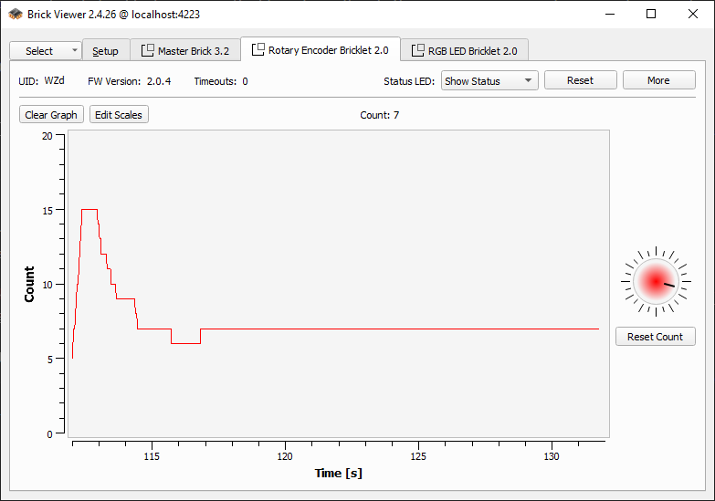Open the Edit Scales dialog

pyautogui.click(x=119, y=115)
